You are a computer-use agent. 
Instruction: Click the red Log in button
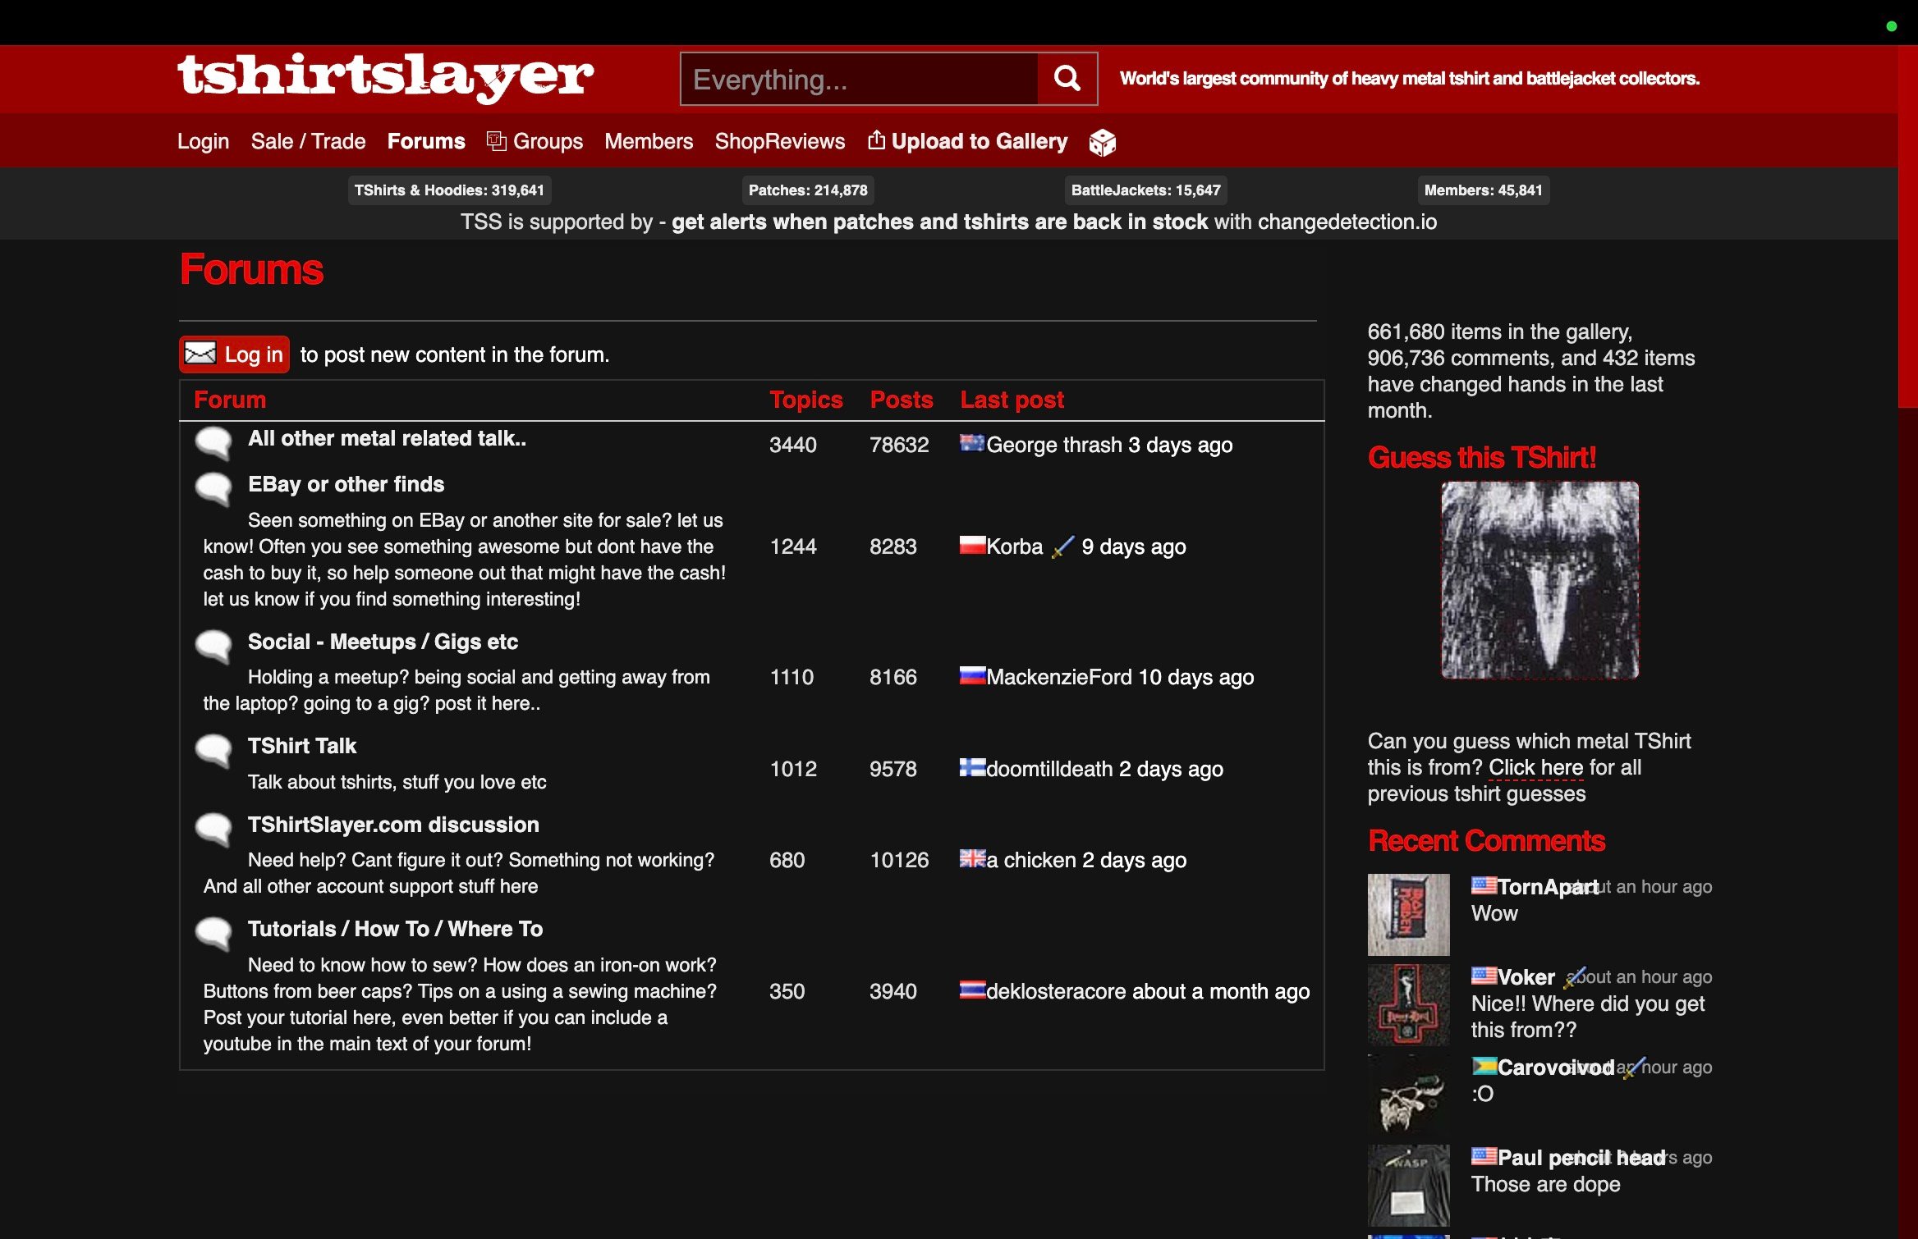click(235, 354)
